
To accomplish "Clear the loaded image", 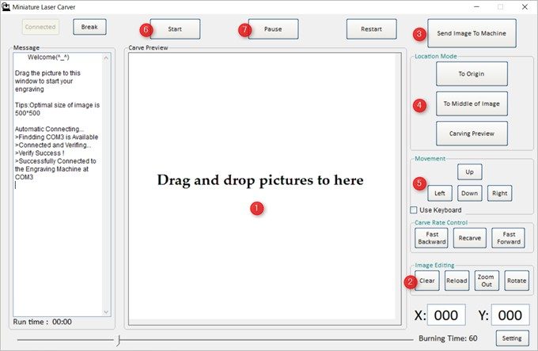I will click(427, 281).
